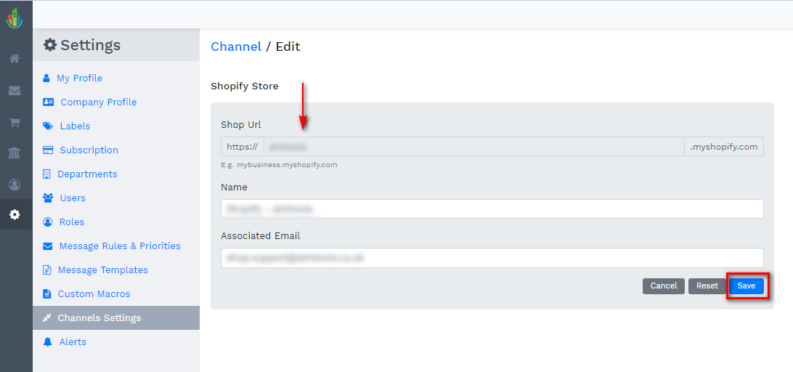The height and width of the screenshot is (372, 793).
Task: Open the Labels settings
Action: 75,126
